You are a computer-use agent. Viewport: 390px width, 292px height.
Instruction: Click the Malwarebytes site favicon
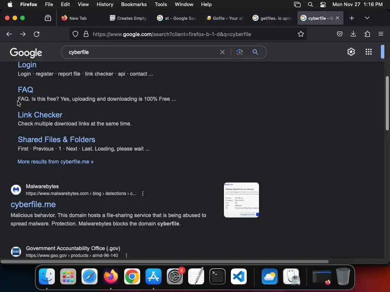[x=16, y=190]
